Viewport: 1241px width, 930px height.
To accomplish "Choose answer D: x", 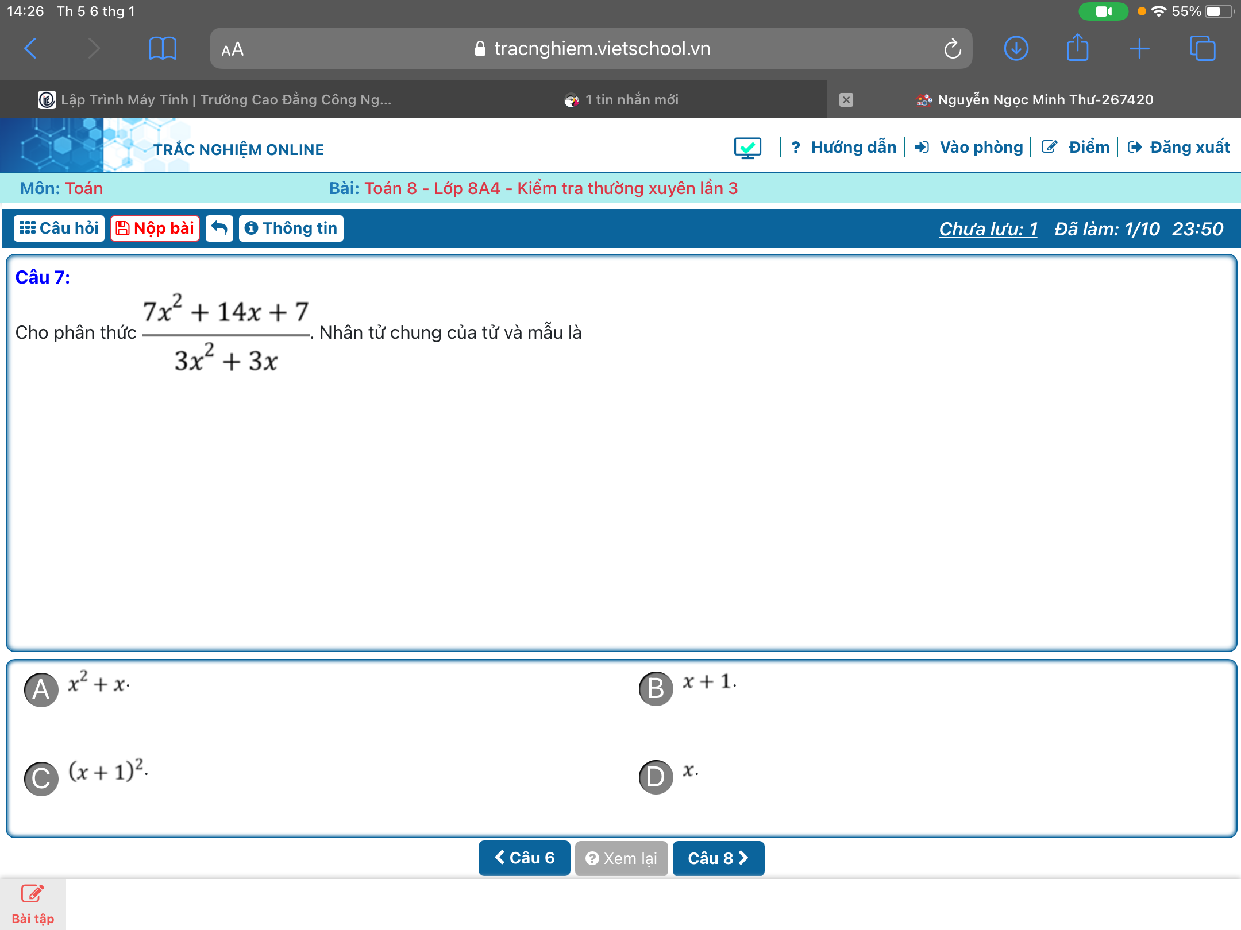I will click(656, 777).
